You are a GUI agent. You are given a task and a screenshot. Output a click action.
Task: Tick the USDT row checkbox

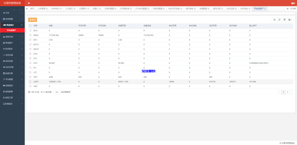(30, 81)
